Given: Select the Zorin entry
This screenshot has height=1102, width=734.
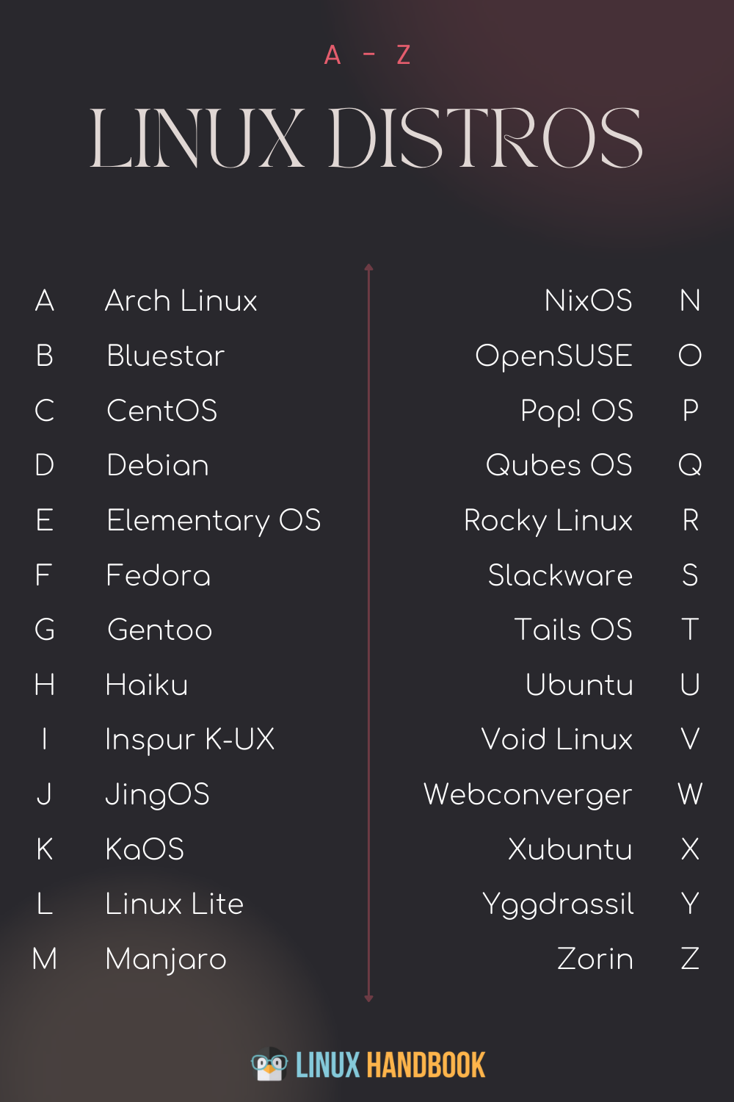Looking at the screenshot, I should click(x=595, y=959).
